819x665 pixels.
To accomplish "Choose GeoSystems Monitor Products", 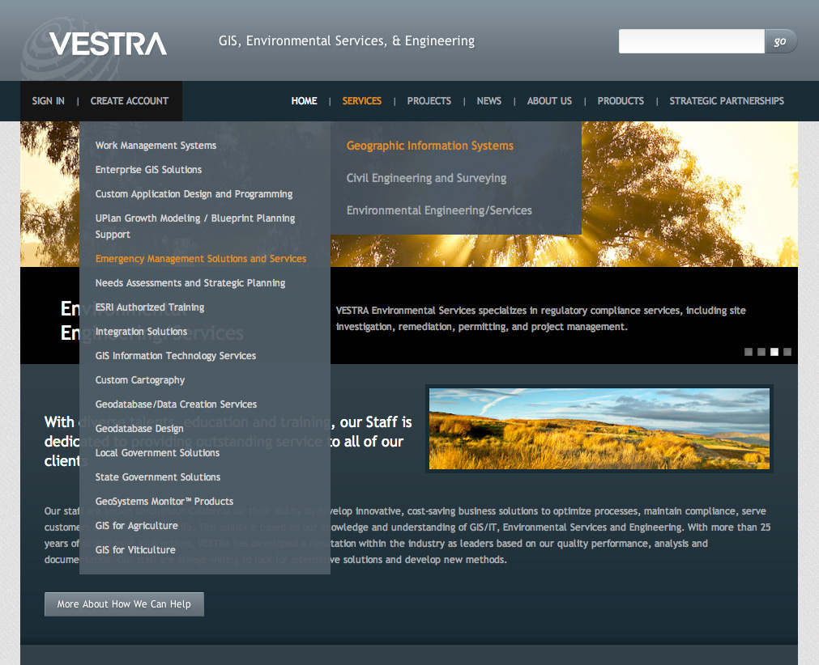I will 164,502.
